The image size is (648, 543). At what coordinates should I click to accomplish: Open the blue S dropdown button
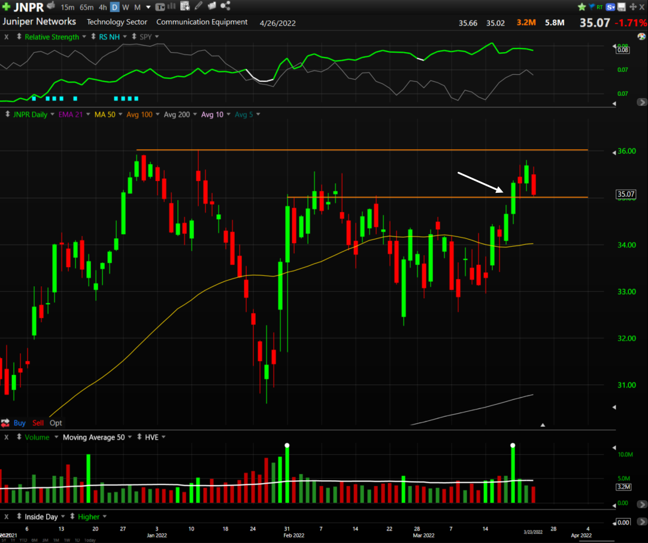pos(610,7)
